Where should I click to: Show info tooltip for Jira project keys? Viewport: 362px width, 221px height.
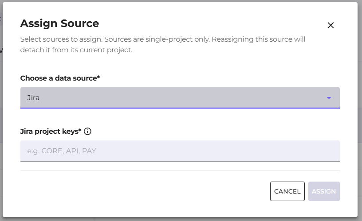pos(87,132)
